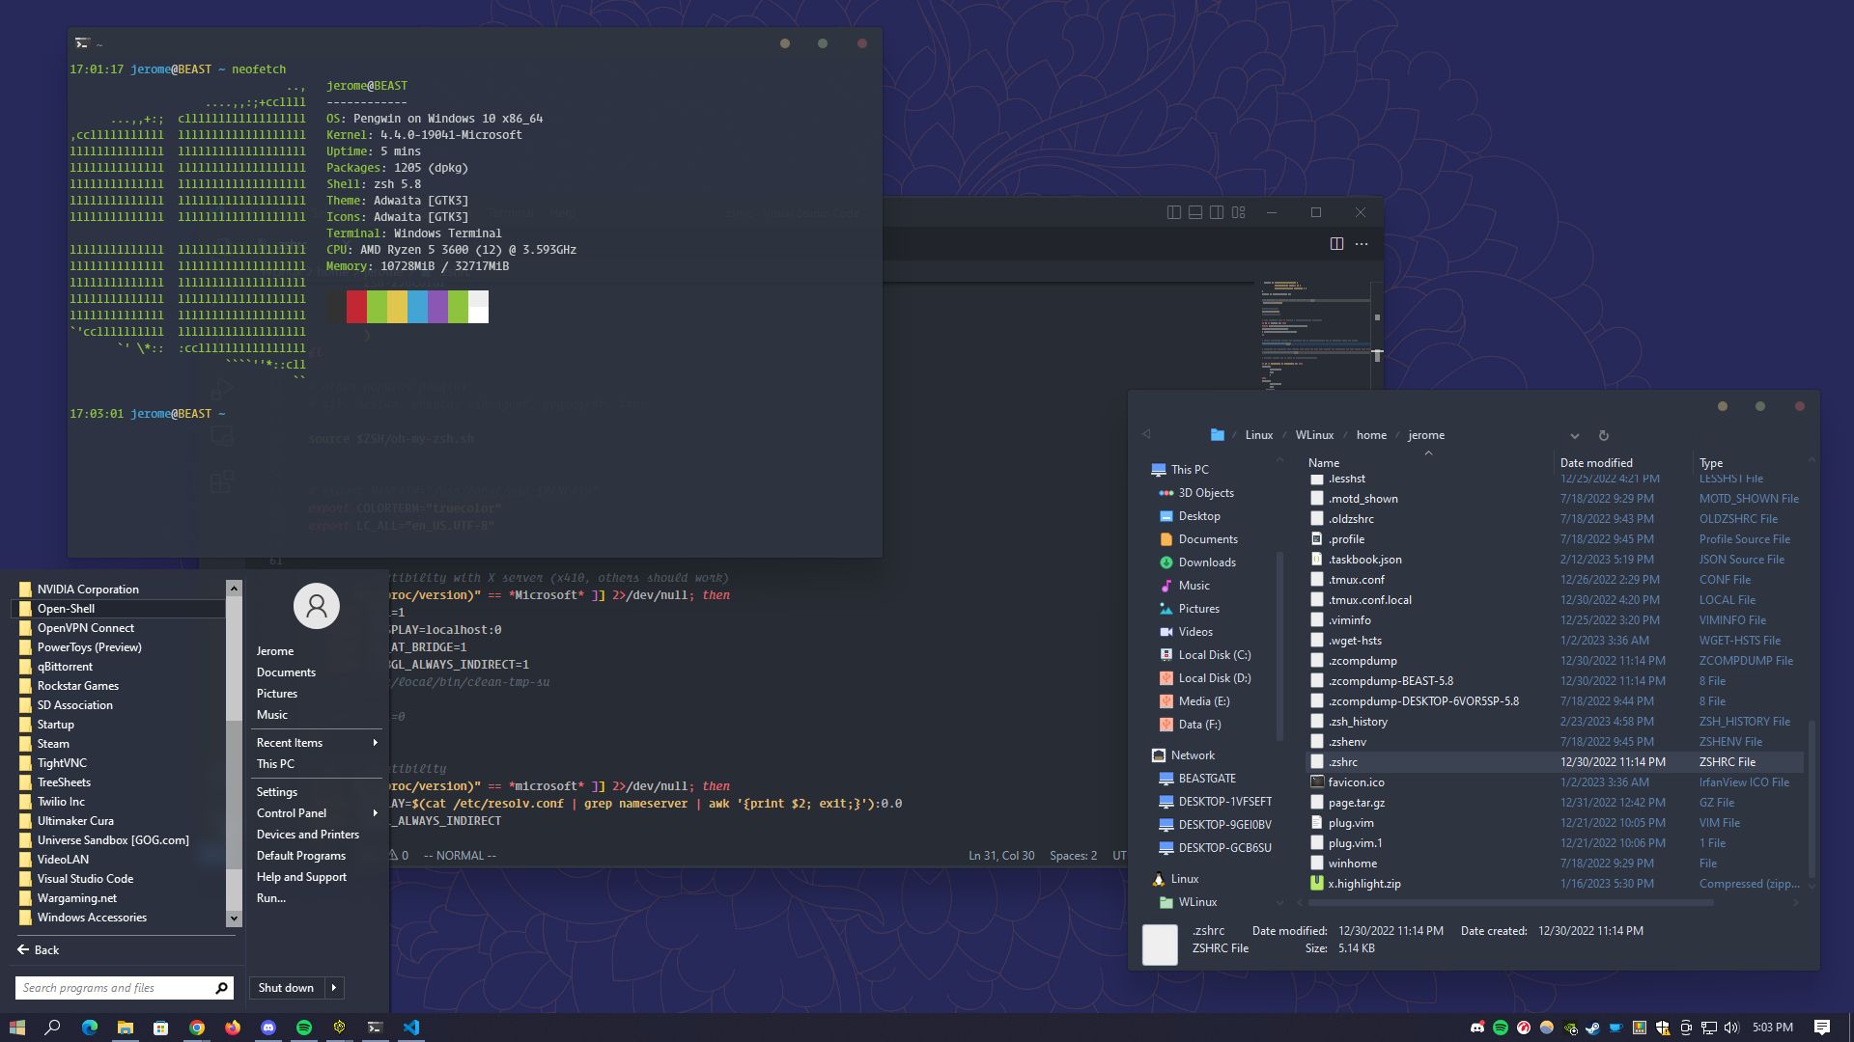Open the Shut down options arrow
Viewport: 1854px width, 1042px height.
pyautogui.click(x=334, y=988)
